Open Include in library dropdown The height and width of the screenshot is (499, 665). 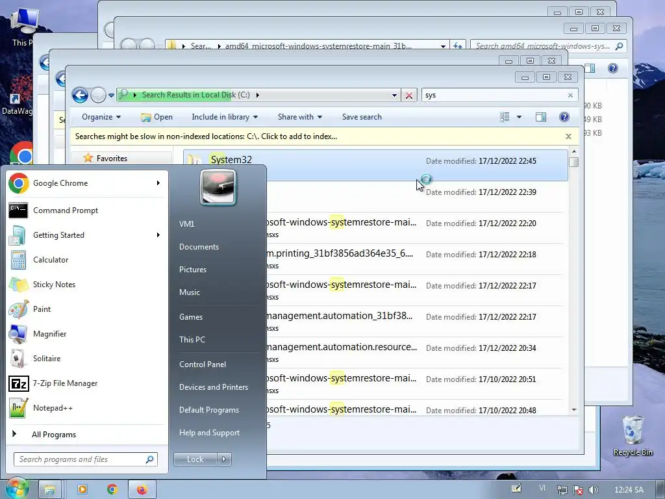click(225, 117)
